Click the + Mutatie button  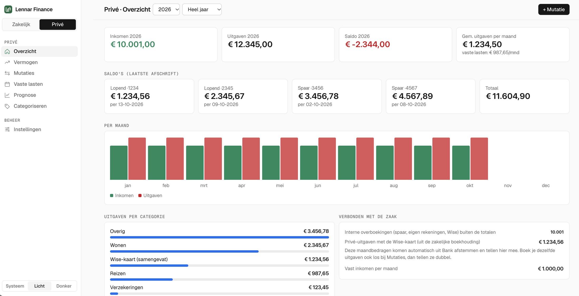554,9
